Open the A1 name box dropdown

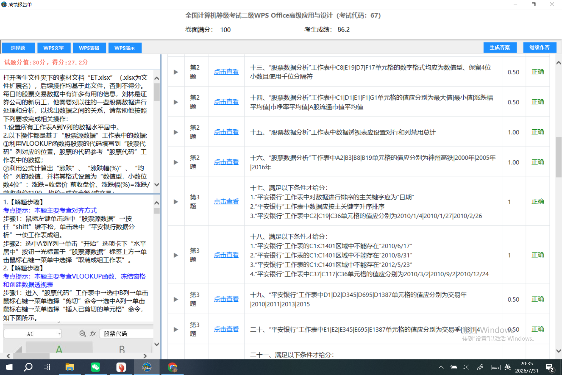(x=59, y=334)
